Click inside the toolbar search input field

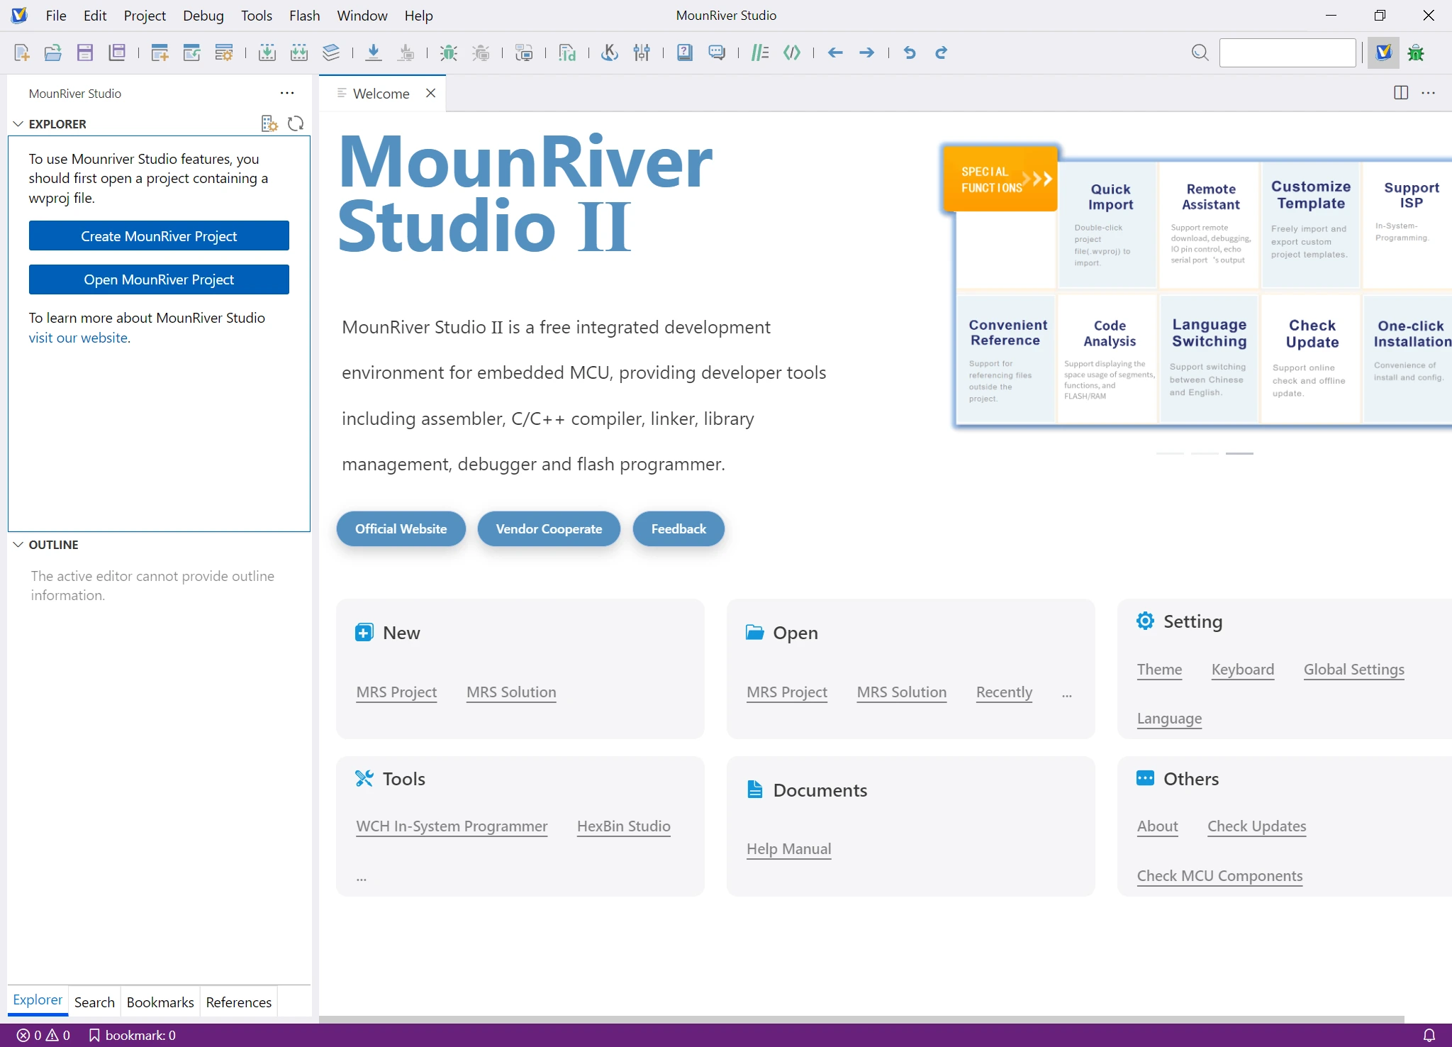coord(1288,52)
